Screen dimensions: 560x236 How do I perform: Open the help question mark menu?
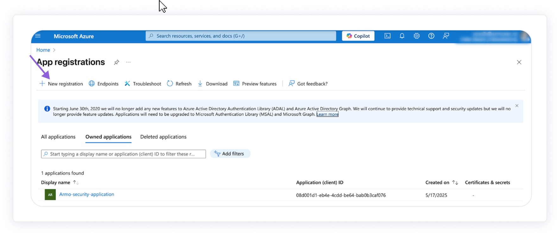[431, 36]
